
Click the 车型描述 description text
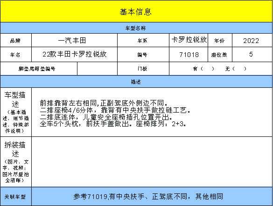(x=115, y=114)
